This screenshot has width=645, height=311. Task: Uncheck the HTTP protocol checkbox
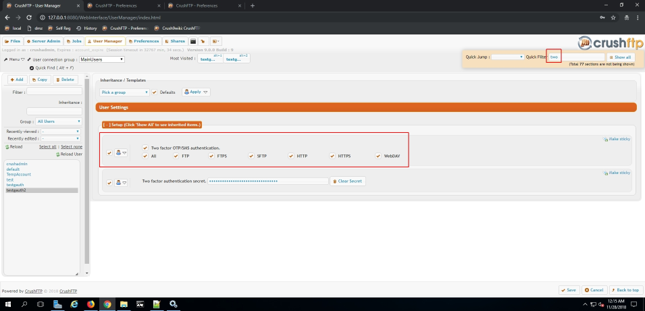point(291,156)
